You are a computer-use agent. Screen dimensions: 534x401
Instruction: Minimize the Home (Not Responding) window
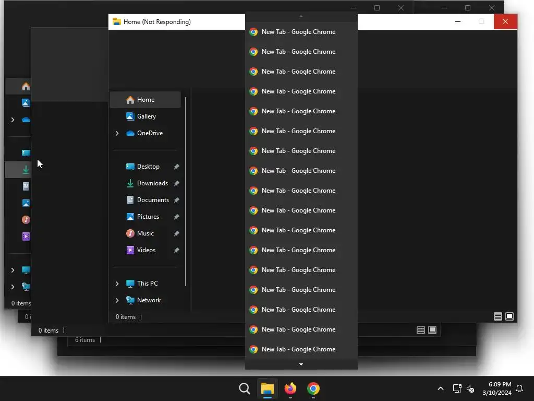458,22
